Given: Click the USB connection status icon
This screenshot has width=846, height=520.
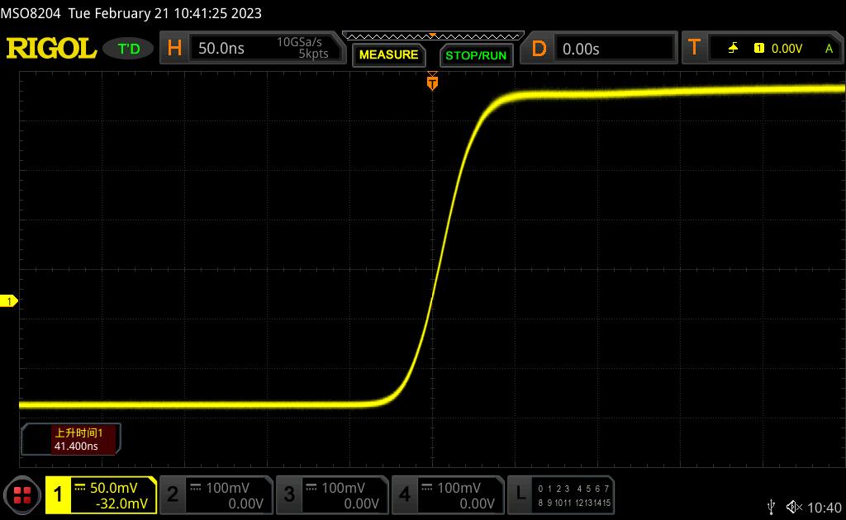Looking at the screenshot, I should pyautogui.click(x=772, y=507).
